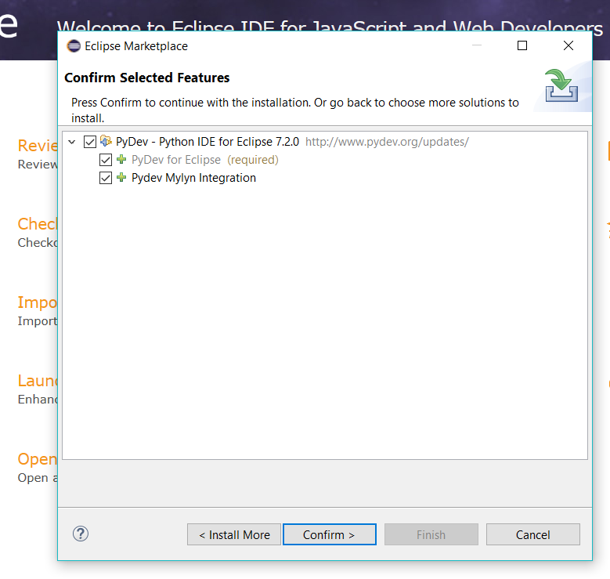Close the Eclipse Marketplace dialog window
This screenshot has width=610, height=579.
[x=568, y=45]
